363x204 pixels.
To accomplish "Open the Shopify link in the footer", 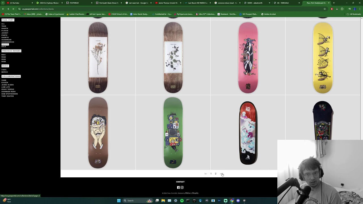I will pos(195,193).
